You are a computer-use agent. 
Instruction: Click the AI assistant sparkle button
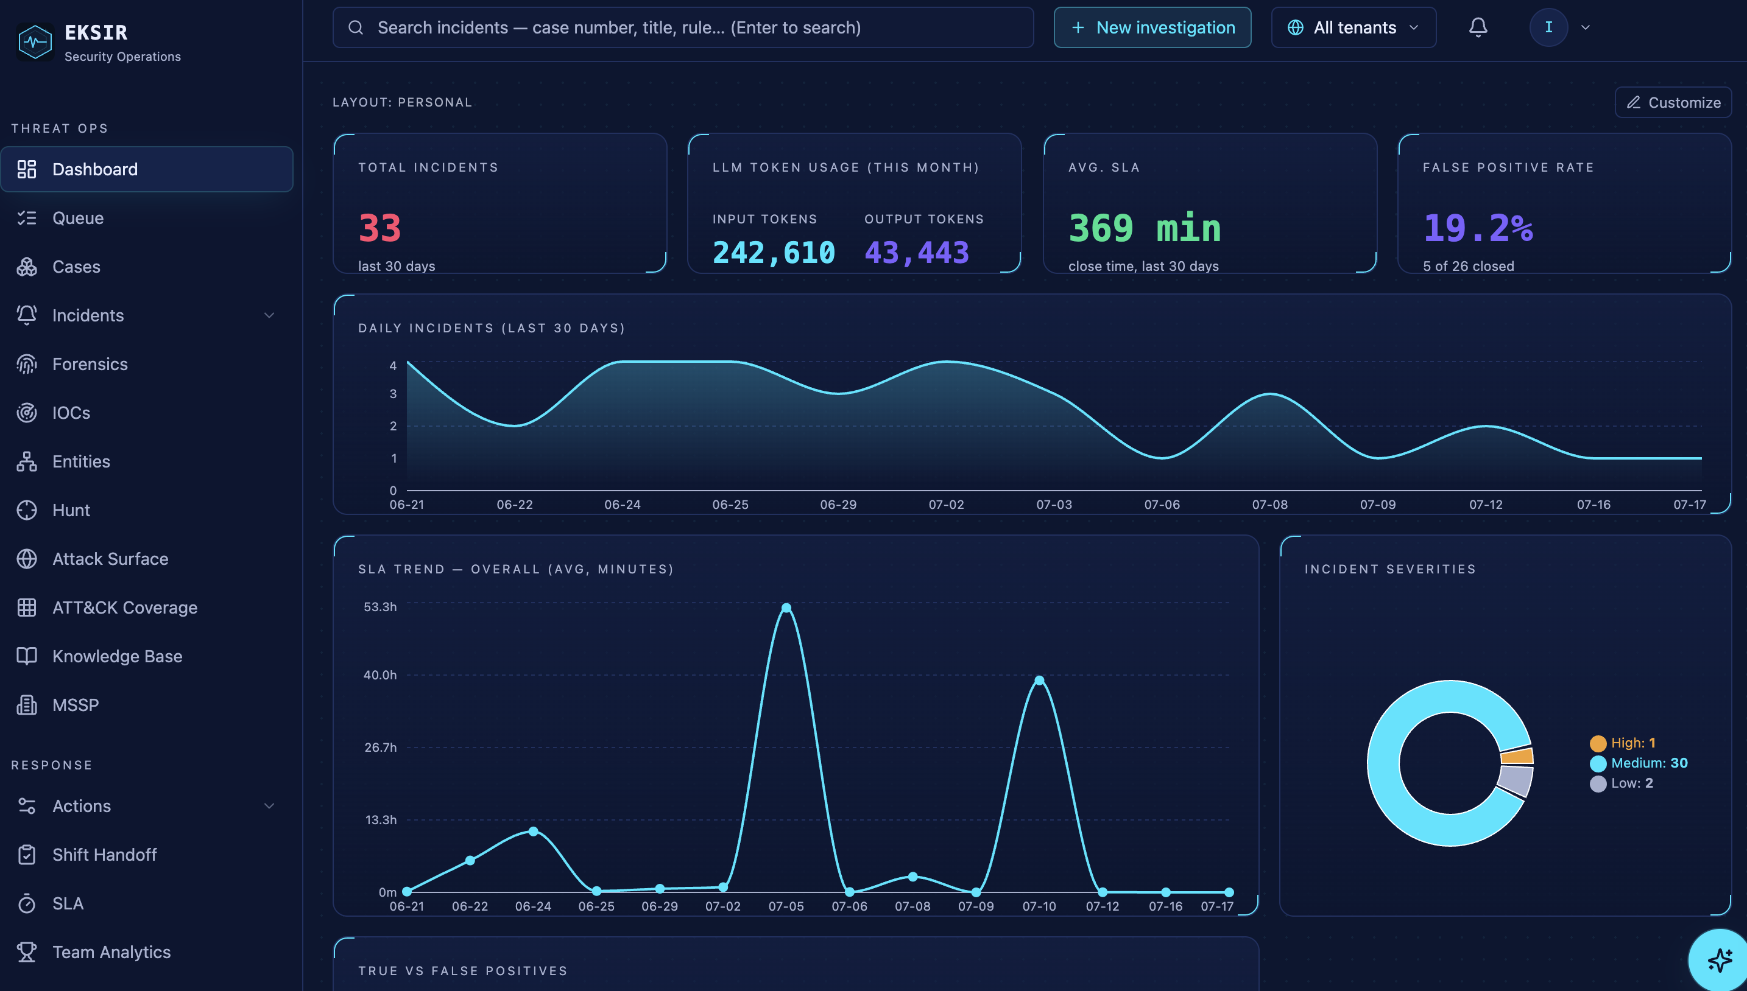1719,960
